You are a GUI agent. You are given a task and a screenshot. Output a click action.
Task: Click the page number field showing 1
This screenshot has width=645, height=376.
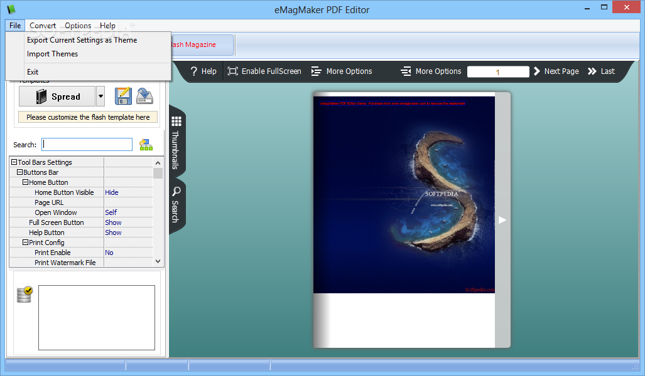coord(498,72)
